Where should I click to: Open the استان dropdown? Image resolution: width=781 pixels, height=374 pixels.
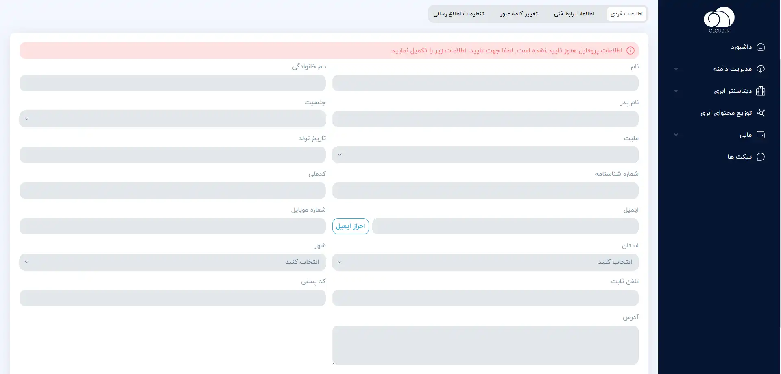click(485, 262)
